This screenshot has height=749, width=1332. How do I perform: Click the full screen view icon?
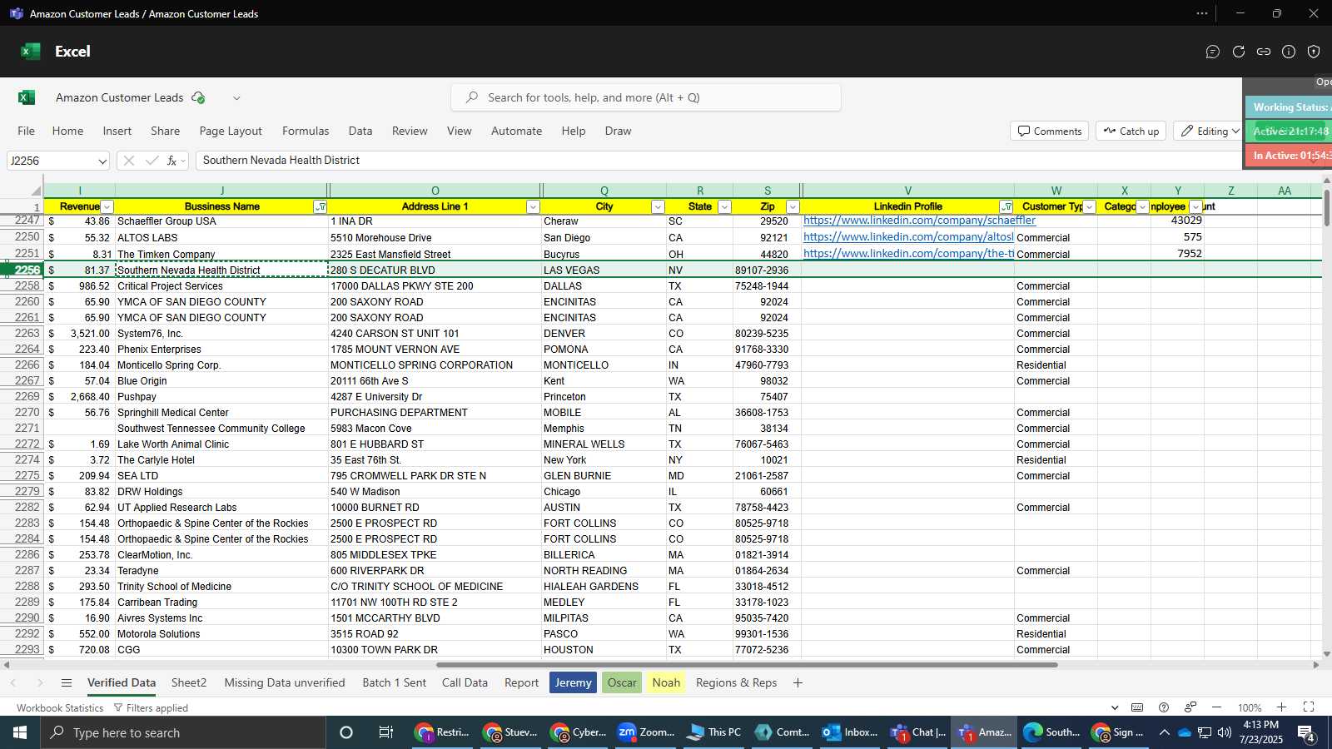(1309, 707)
